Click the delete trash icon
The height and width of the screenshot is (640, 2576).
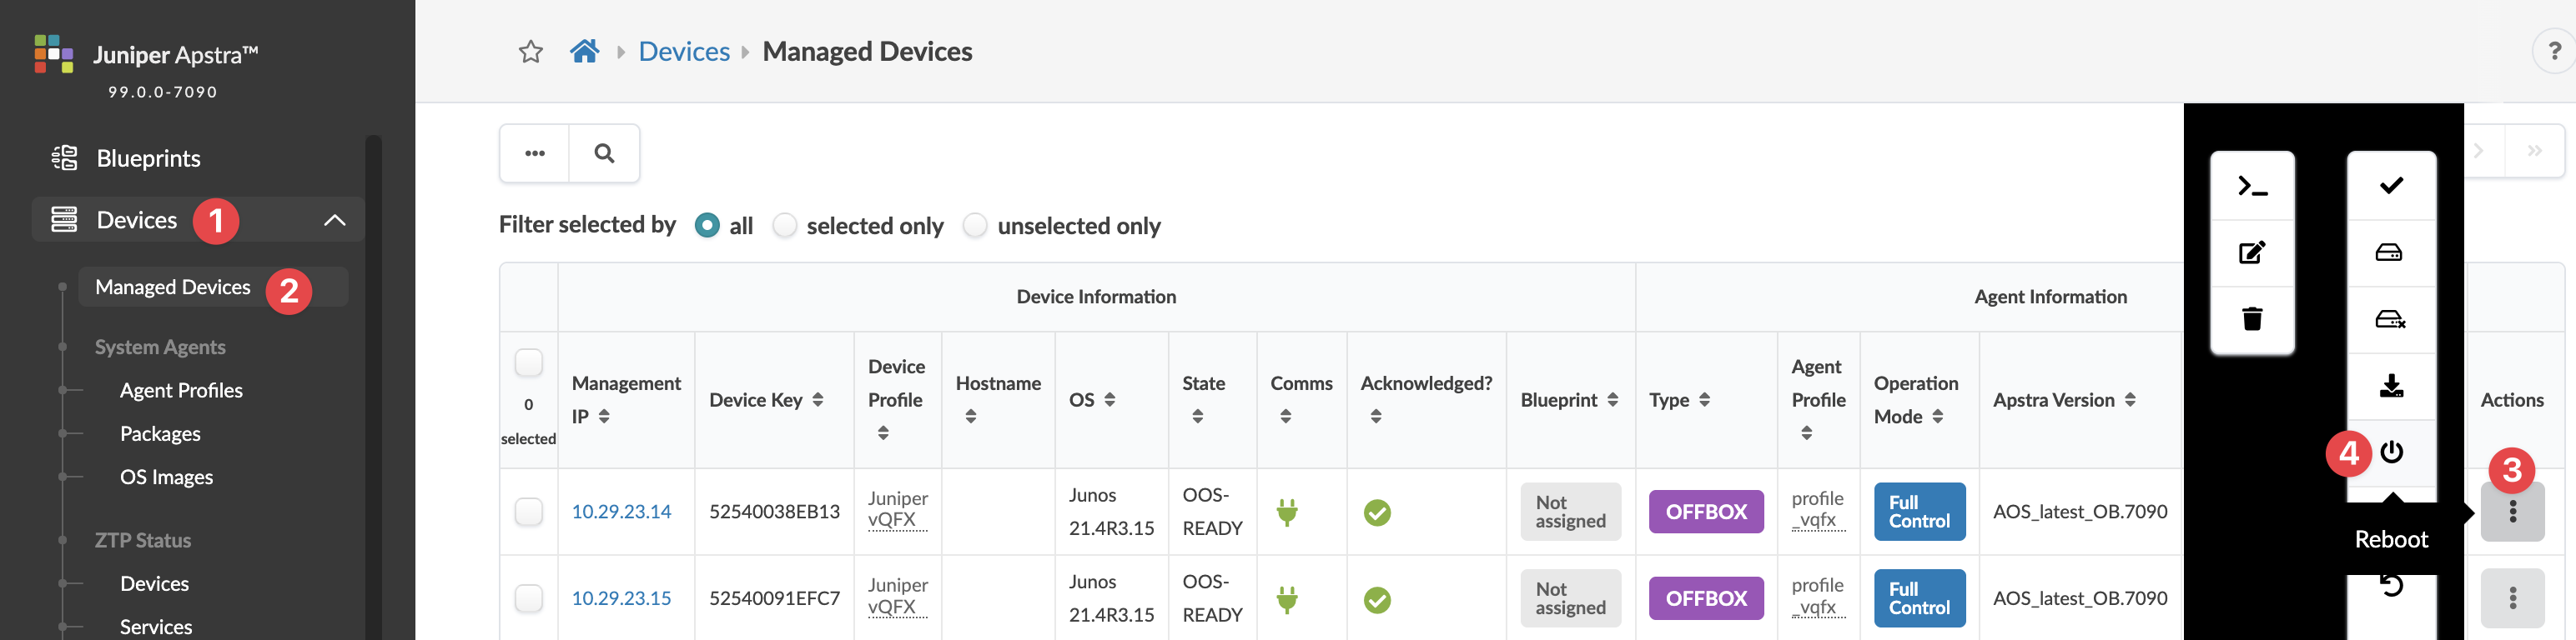click(2251, 319)
